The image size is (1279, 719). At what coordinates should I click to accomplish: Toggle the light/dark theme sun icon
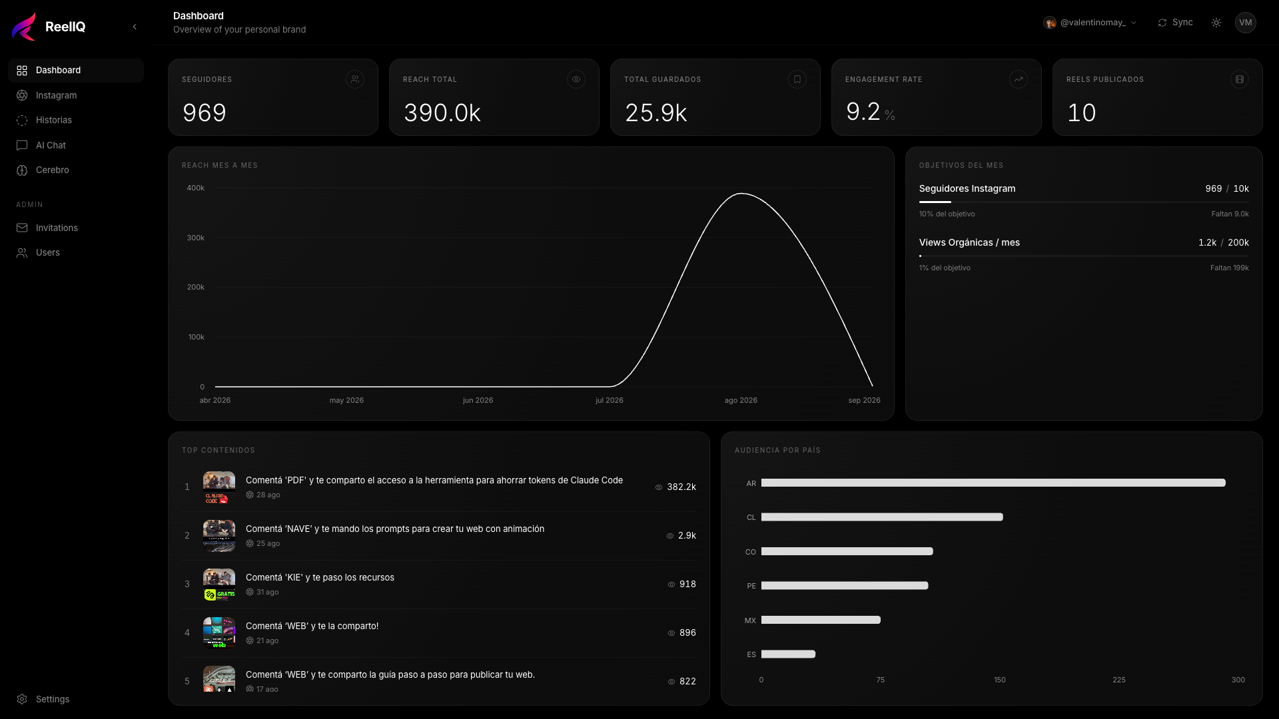(1216, 23)
